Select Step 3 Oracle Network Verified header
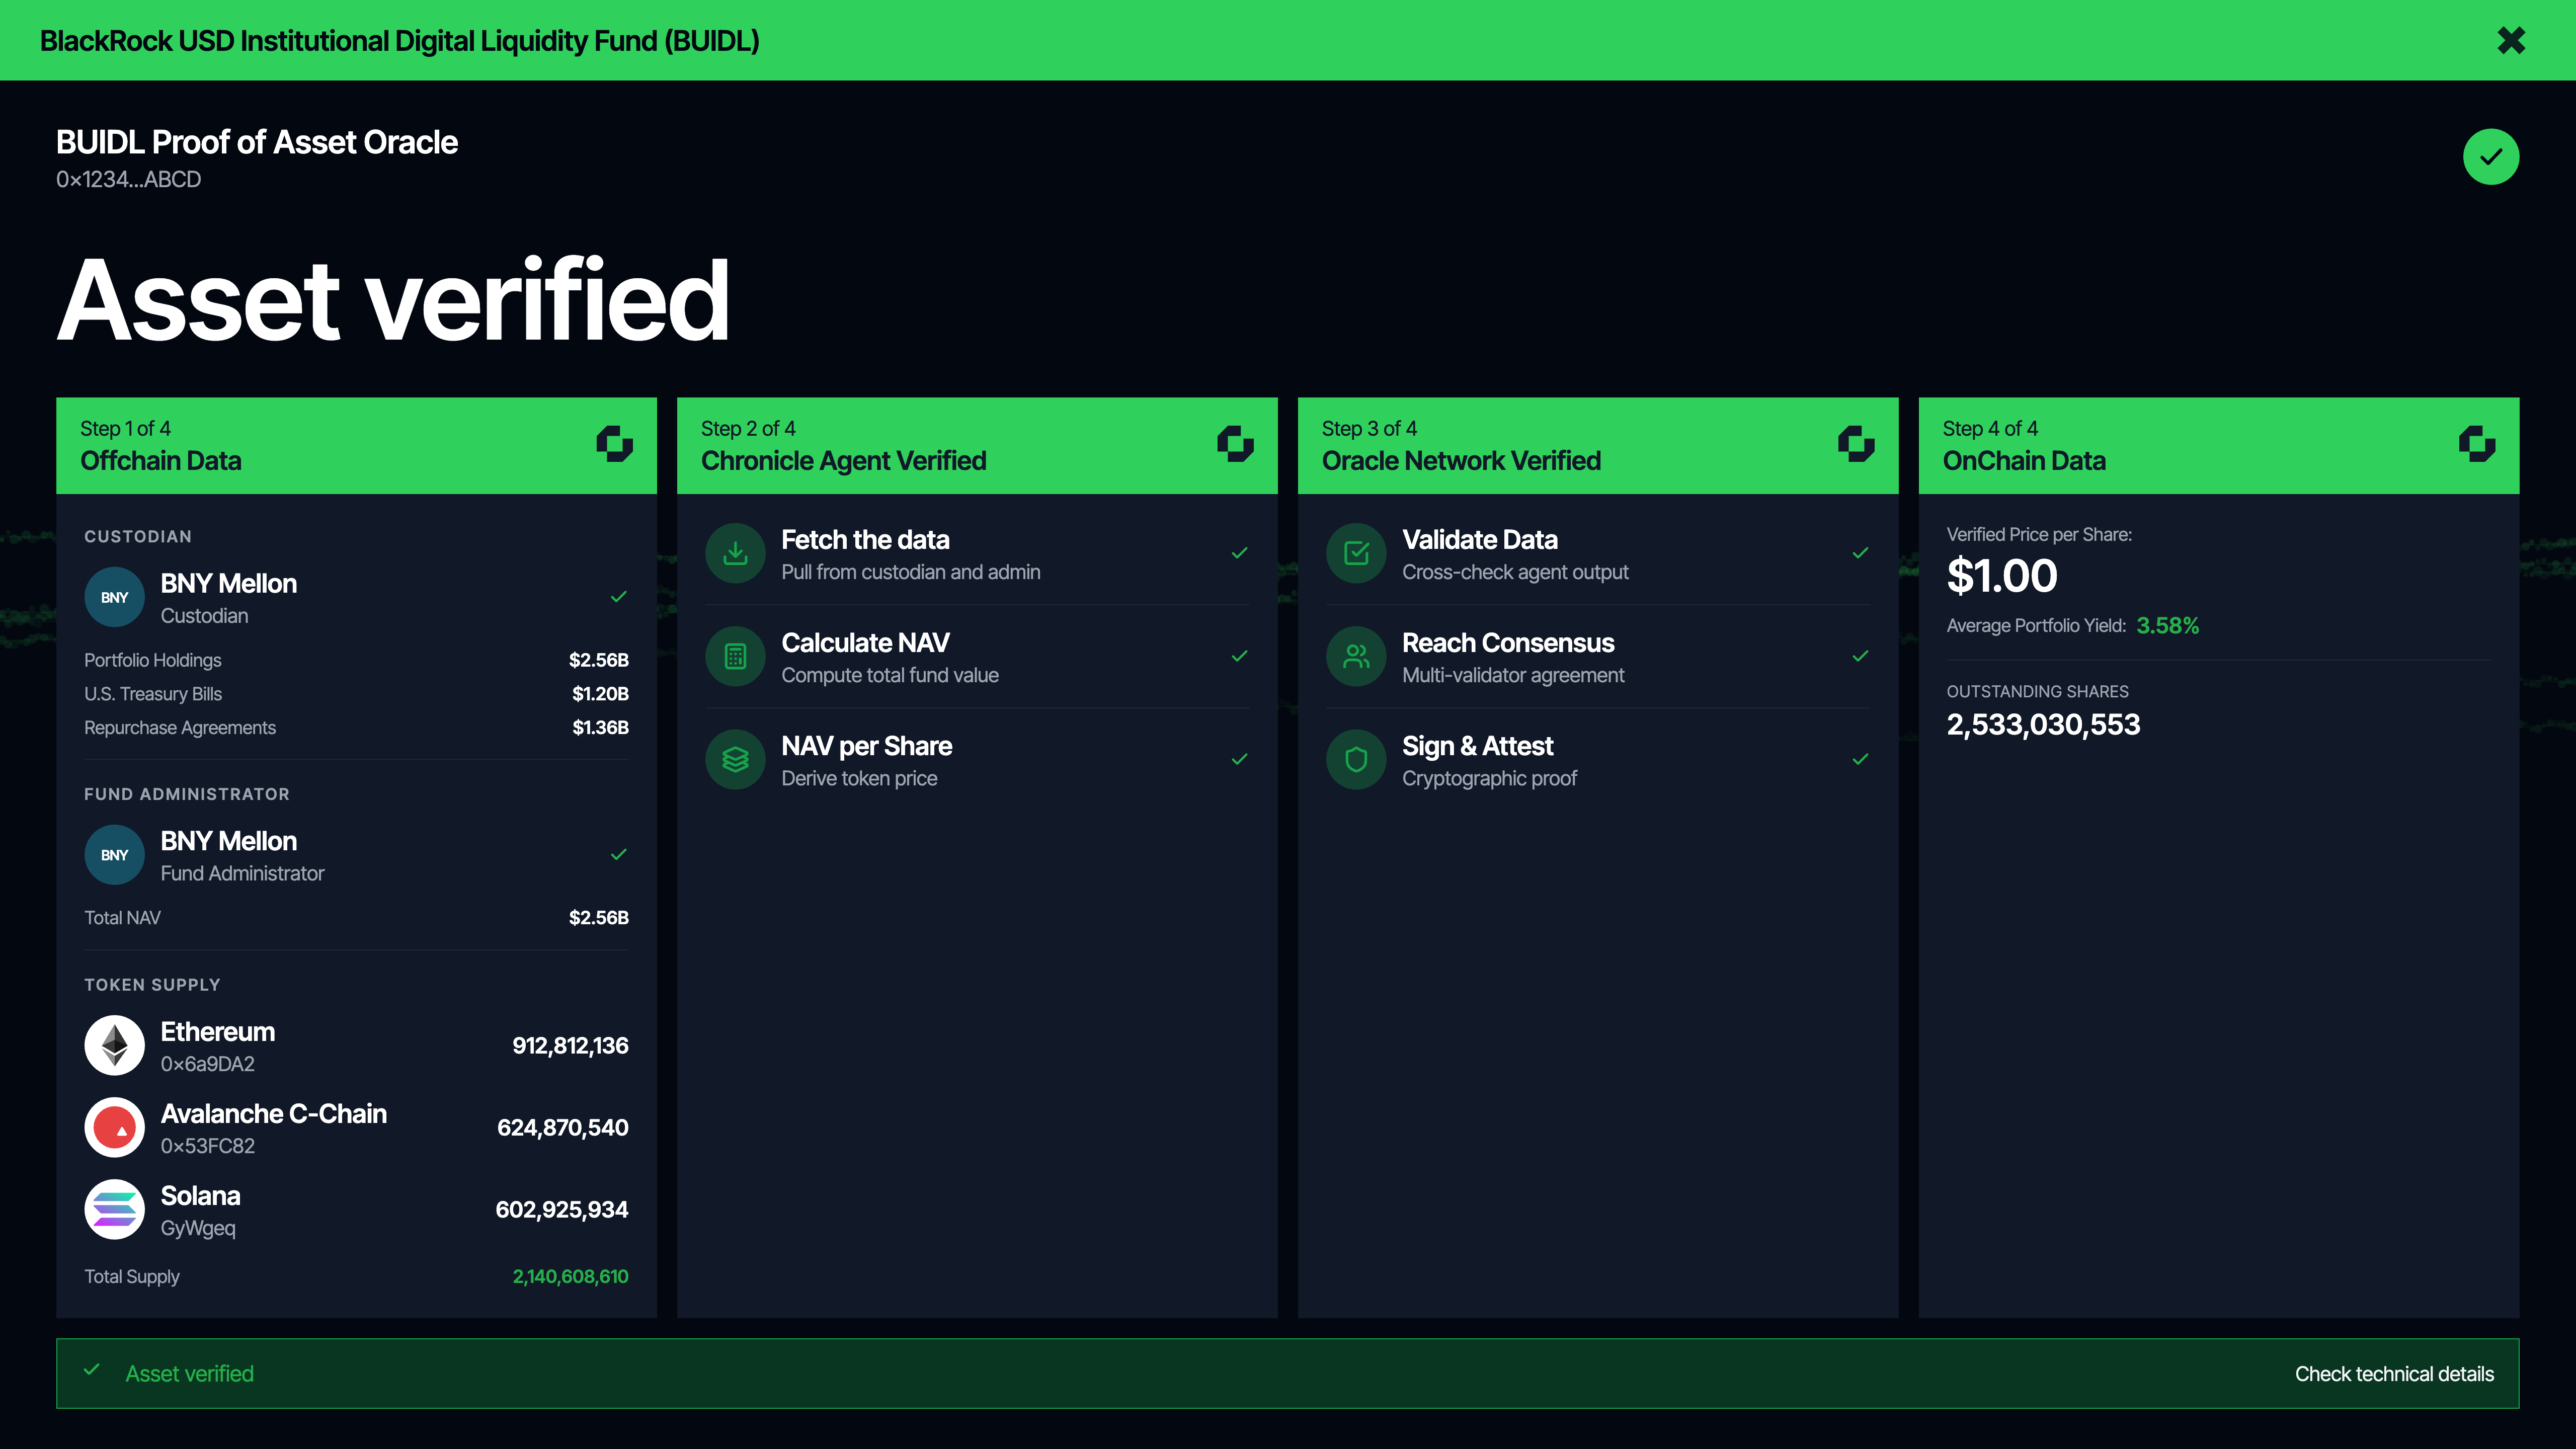This screenshot has width=2576, height=1449. (x=1598, y=445)
